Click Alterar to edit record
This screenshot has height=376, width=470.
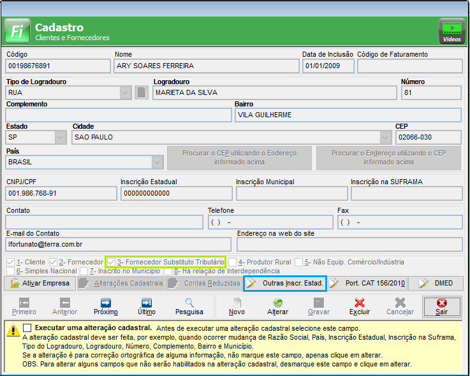[x=277, y=307]
